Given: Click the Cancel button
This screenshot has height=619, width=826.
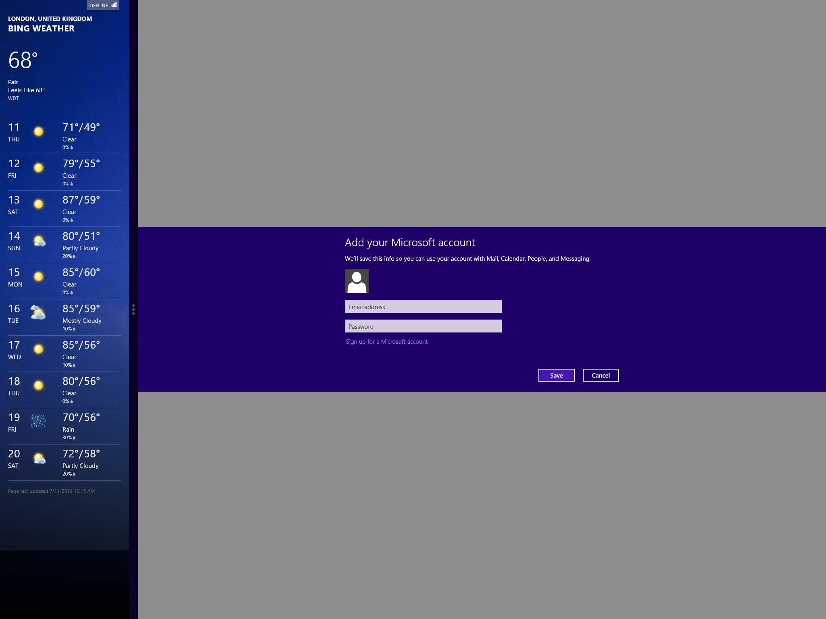Looking at the screenshot, I should click(601, 375).
